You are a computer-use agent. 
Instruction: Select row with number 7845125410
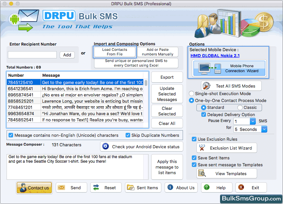point(75,82)
